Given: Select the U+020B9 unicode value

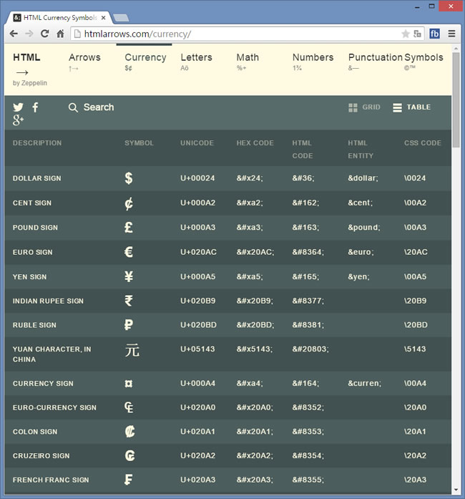Looking at the screenshot, I should click(x=198, y=301).
